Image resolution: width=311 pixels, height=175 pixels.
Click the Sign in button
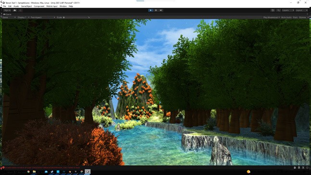[x=7, y=10]
